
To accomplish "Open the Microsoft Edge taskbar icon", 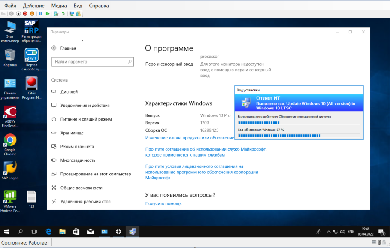I will [x=48, y=231].
